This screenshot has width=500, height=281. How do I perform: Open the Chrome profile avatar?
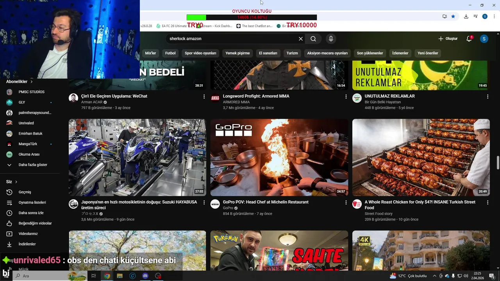tap(485, 16)
